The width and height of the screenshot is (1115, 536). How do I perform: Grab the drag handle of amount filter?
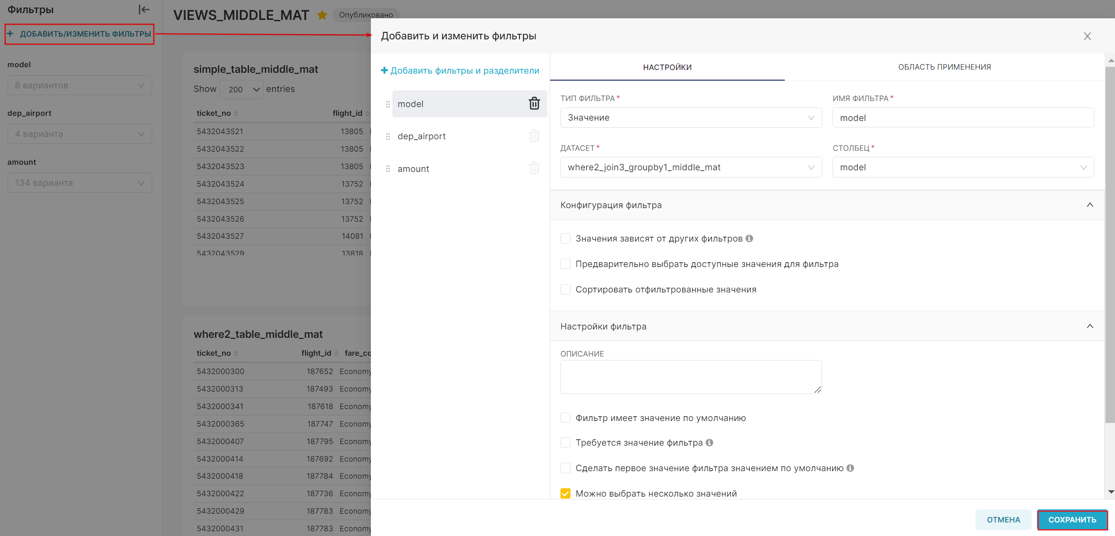tap(388, 169)
